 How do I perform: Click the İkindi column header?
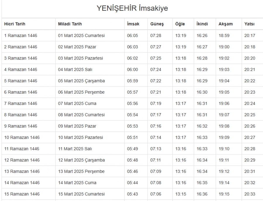(x=202, y=24)
